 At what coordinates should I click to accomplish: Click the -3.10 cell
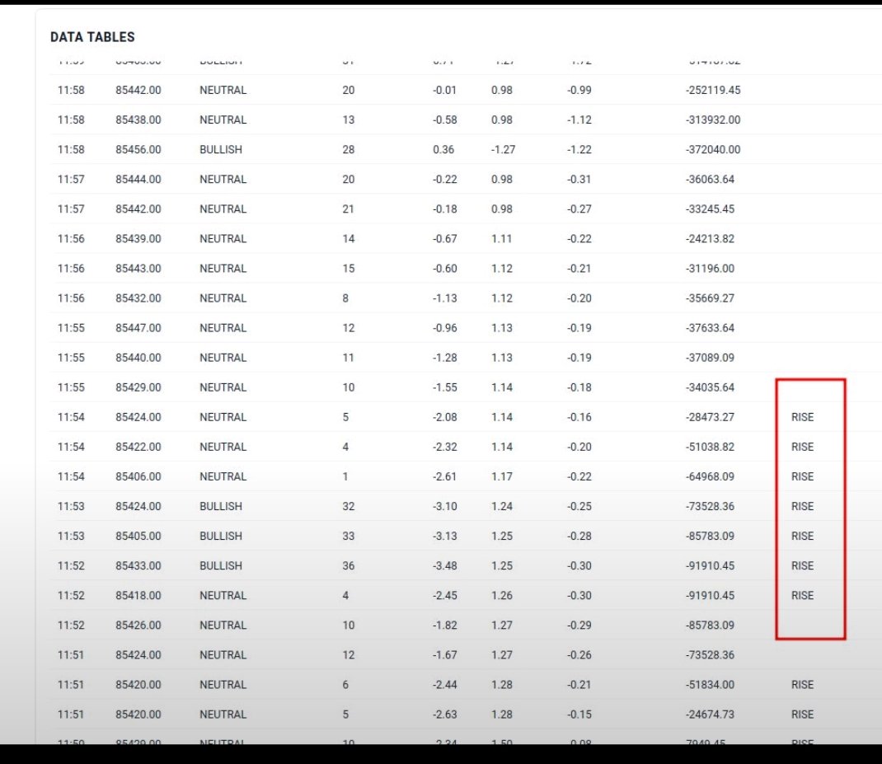point(444,506)
